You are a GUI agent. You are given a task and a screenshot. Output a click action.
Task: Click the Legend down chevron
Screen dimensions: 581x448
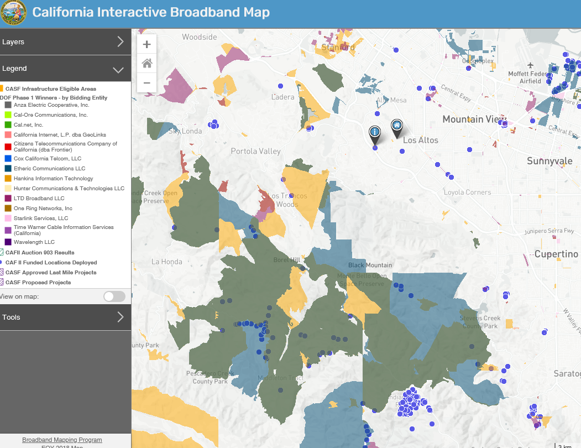[x=118, y=70]
